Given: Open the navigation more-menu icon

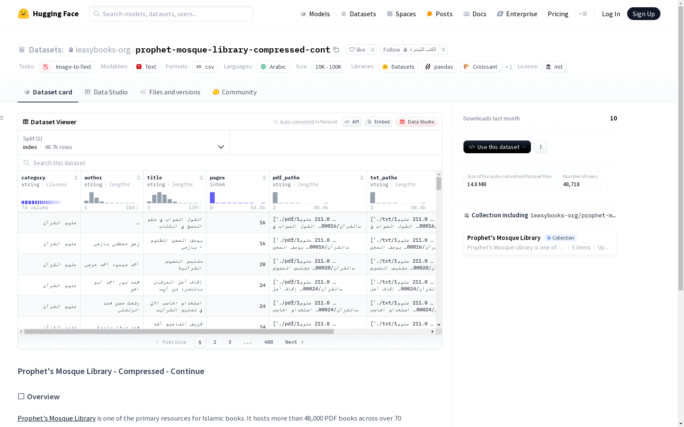Looking at the screenshot, I should tap(583, 14).
